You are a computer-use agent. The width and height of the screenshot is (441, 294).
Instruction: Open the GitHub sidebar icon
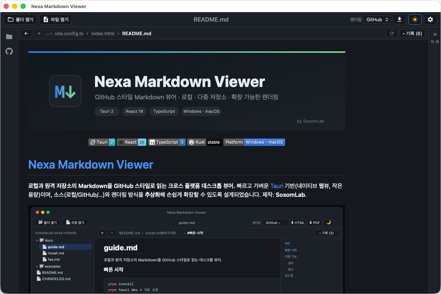[9, 51]
